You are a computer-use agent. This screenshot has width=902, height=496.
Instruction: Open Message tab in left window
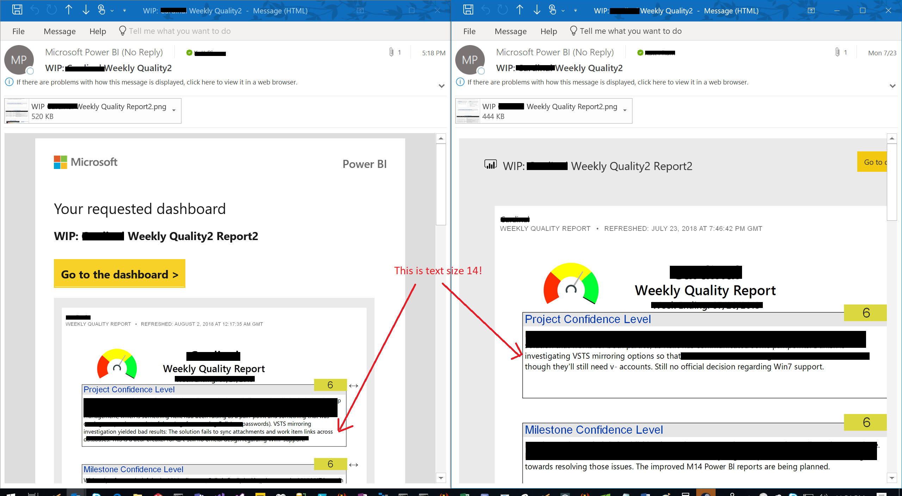[60, 31]
